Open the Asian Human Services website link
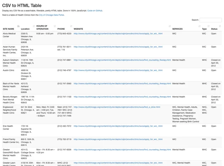This screenshot has width=224, height=166. coord(118,47)
